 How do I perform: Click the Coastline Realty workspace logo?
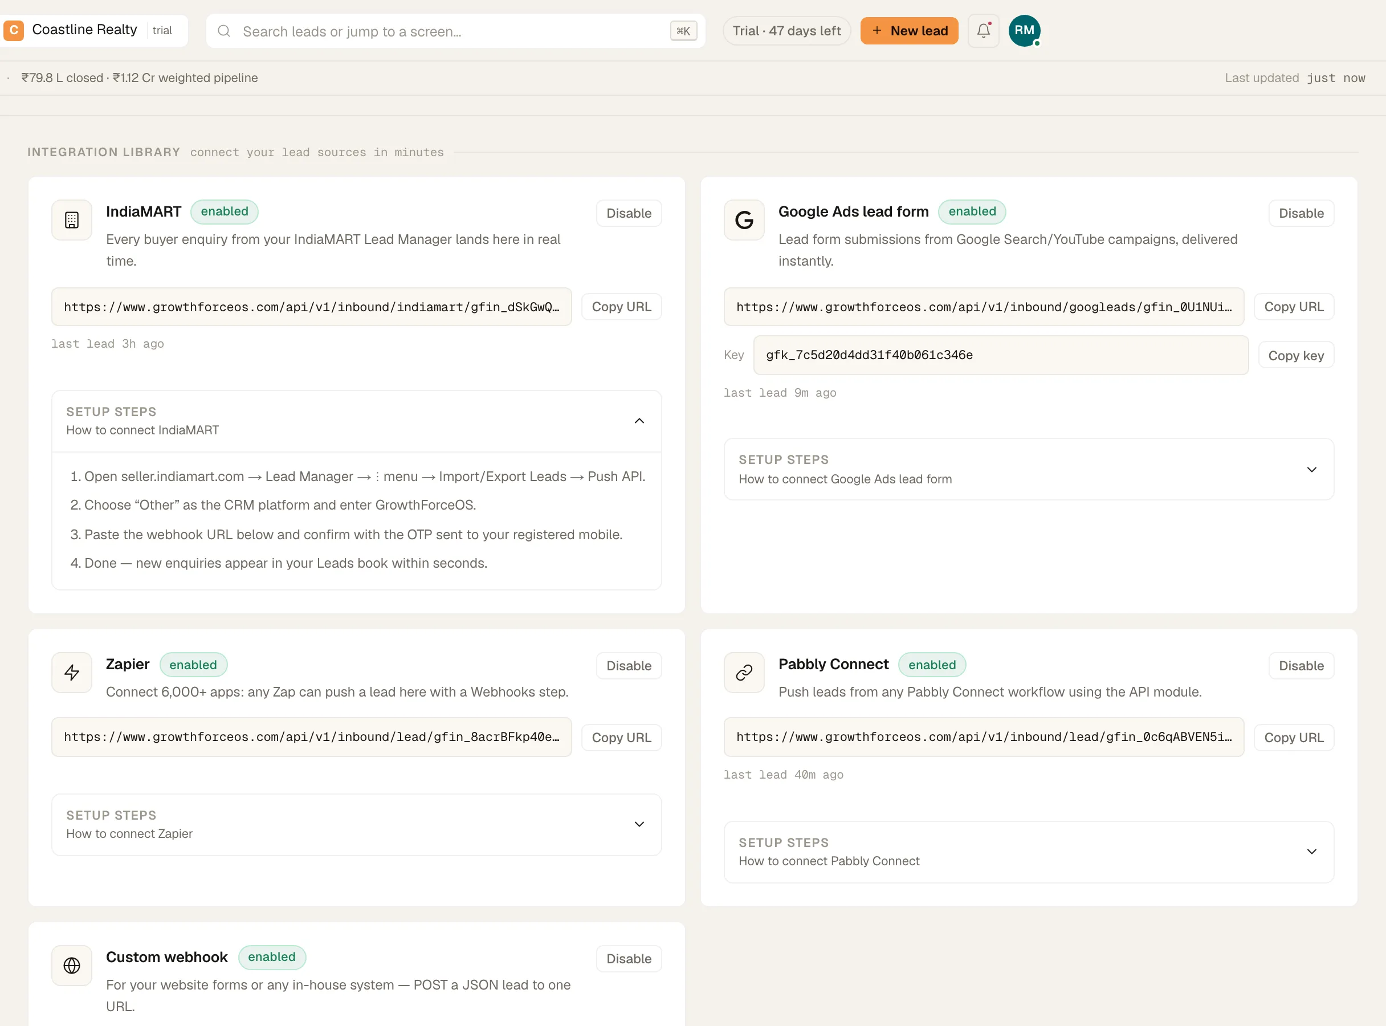point(14,30)
